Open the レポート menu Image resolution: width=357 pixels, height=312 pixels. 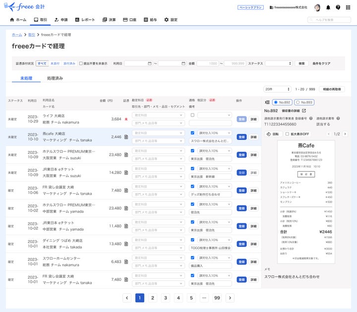tap(85, 20)
